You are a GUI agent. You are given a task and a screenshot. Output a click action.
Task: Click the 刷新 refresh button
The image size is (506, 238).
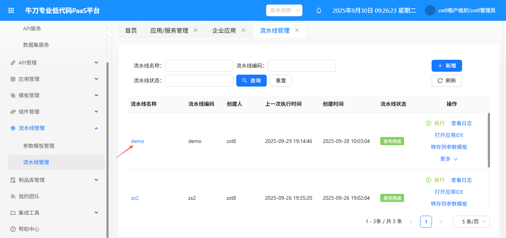(x=446, y=81)
